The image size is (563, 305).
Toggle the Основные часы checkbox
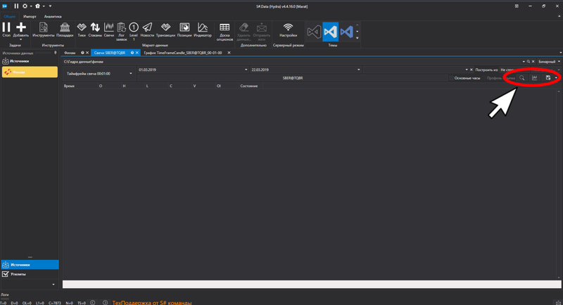pos(452,78)
